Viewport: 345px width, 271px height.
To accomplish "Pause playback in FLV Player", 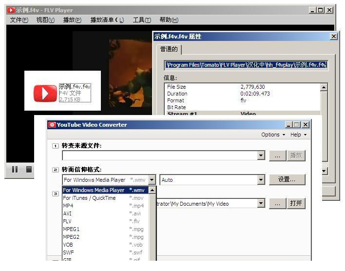I will pos(15,169).
